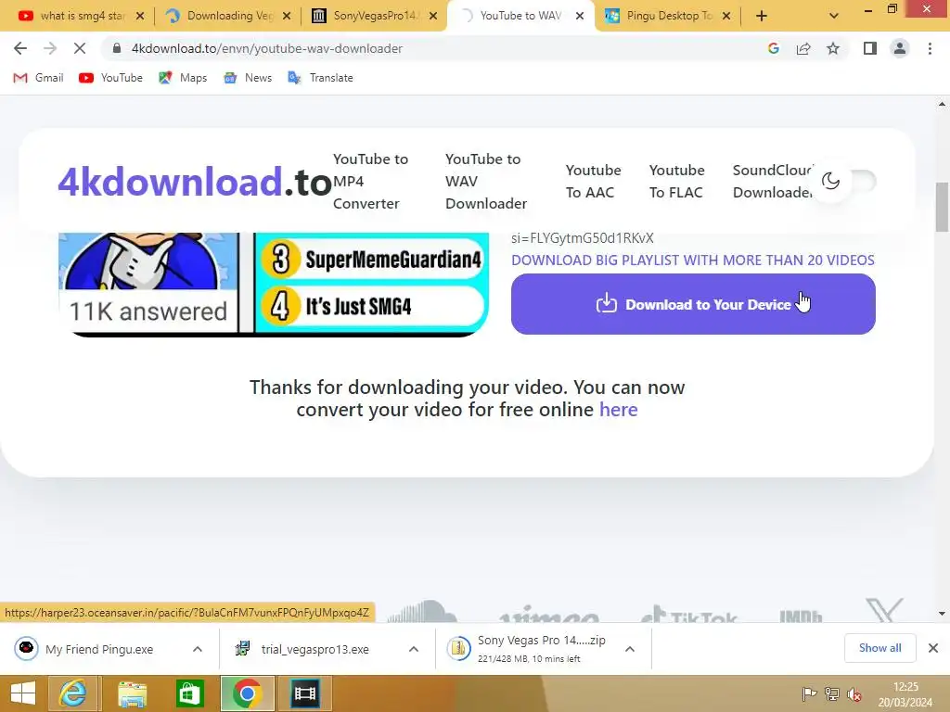Open YouTube bookmark

[x=111, y=78]
